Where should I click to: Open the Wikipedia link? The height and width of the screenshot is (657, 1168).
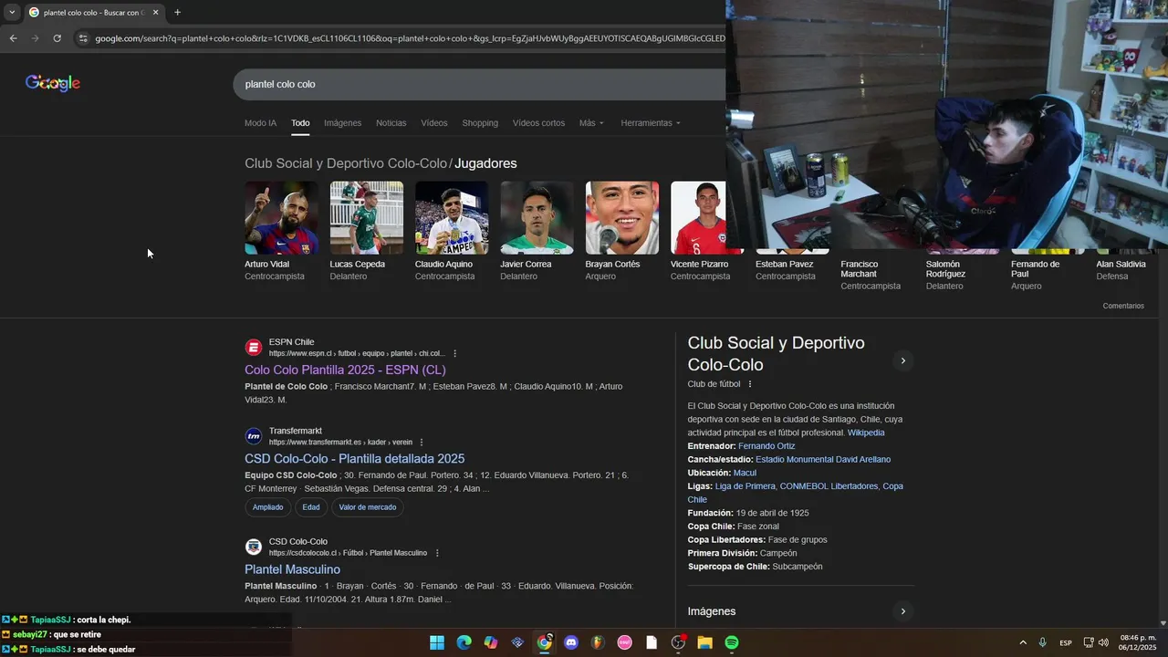click(x=865, y=433)
